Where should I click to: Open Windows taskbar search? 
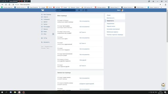6,92
